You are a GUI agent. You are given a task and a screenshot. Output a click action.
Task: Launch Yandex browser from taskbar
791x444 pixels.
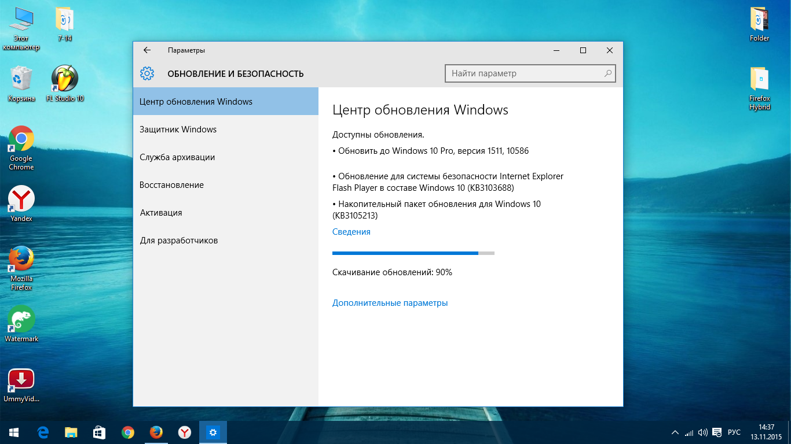pos(184,432)
